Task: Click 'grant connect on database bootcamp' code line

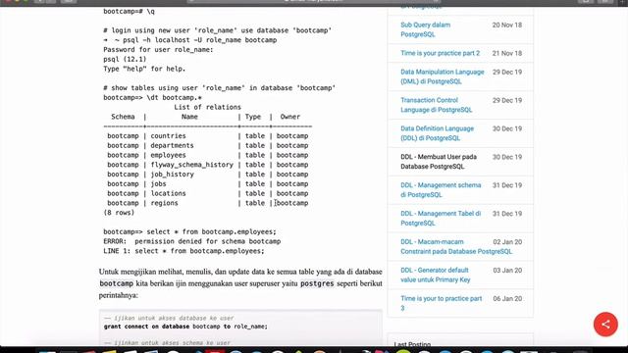Action: tap(185, 327)
